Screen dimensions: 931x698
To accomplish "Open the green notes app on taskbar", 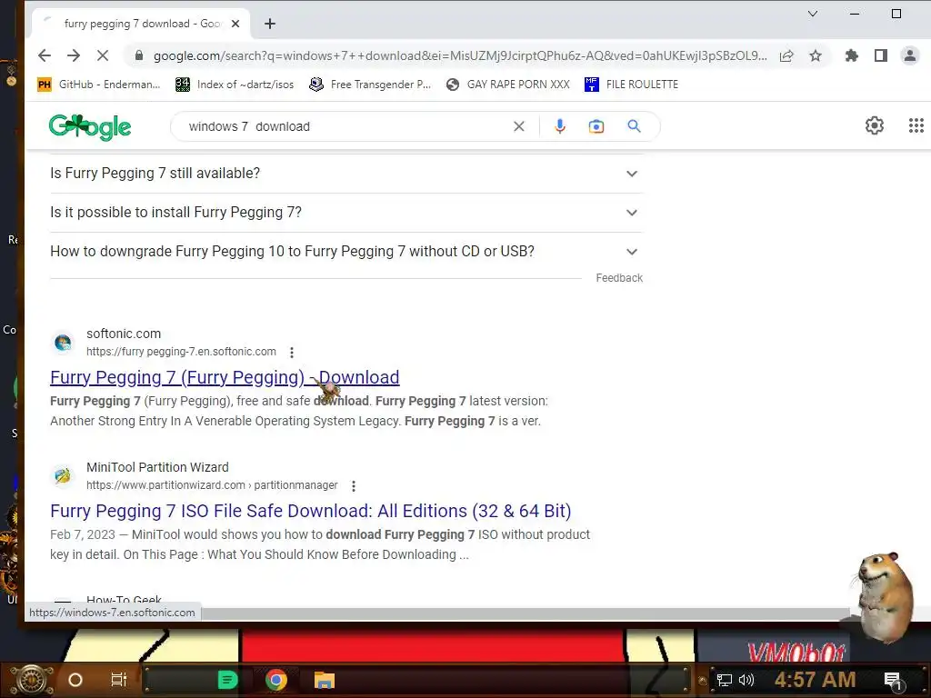I will pyautogui.click(x=227, y=680).
